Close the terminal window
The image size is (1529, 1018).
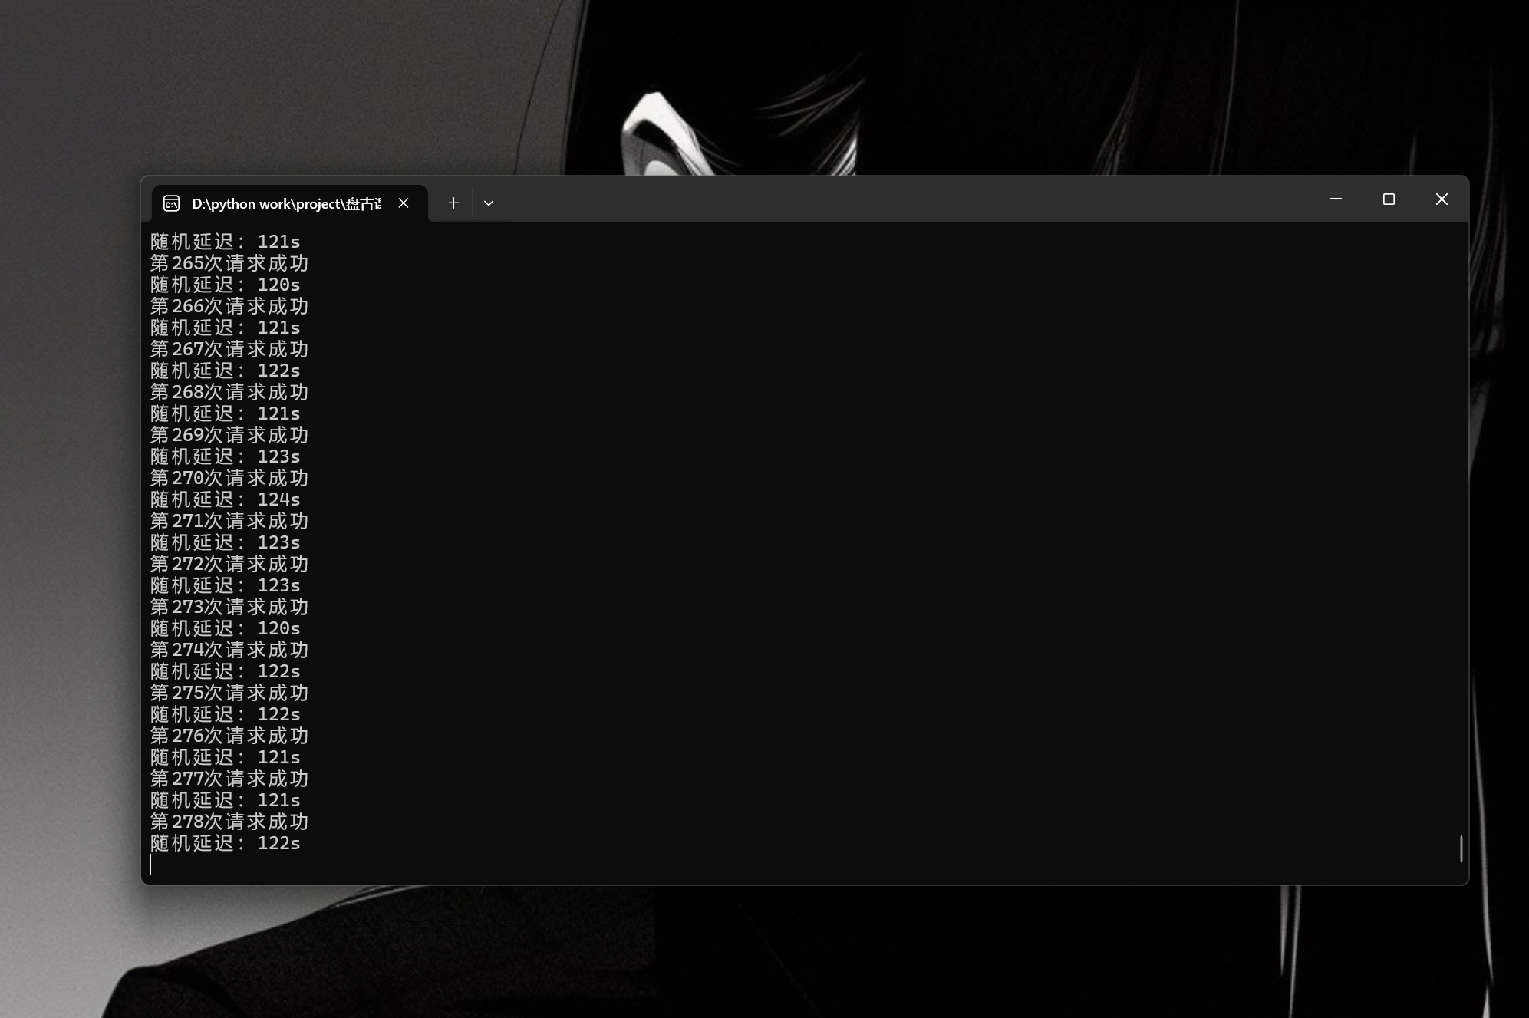coord(1442,199)
